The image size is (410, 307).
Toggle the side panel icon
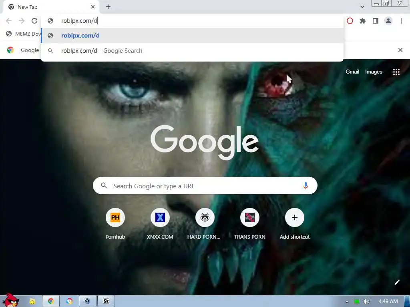tap(376, 21)
